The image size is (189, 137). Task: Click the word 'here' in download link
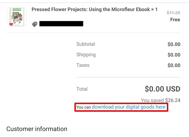161,107
